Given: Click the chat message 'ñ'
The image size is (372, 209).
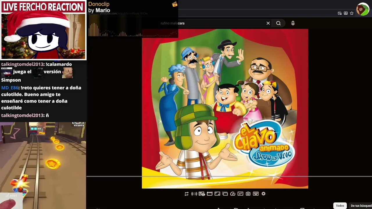Looking at the screenshot, I should 47,116.
